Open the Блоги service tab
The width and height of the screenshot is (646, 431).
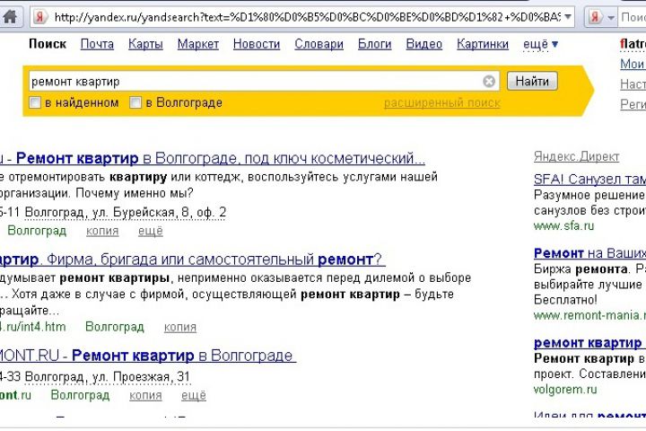tap(374, 44)
